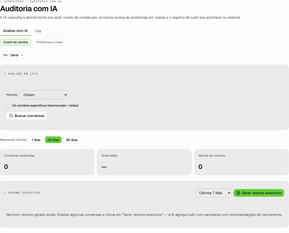289x233 pixels.
Task: Select the 'Coach de vendas' pill
Action: point(16,42)
